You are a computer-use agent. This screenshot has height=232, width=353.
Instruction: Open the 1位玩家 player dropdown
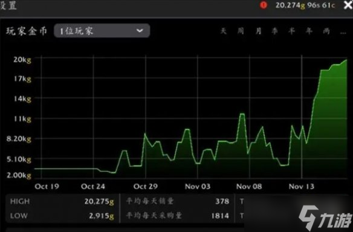tap(102, 31)
